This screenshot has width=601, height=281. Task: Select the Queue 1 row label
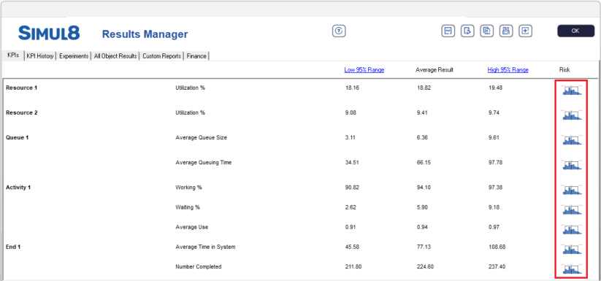point(18,137)
